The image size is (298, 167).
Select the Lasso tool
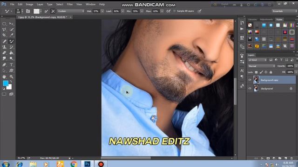point(4,30)
